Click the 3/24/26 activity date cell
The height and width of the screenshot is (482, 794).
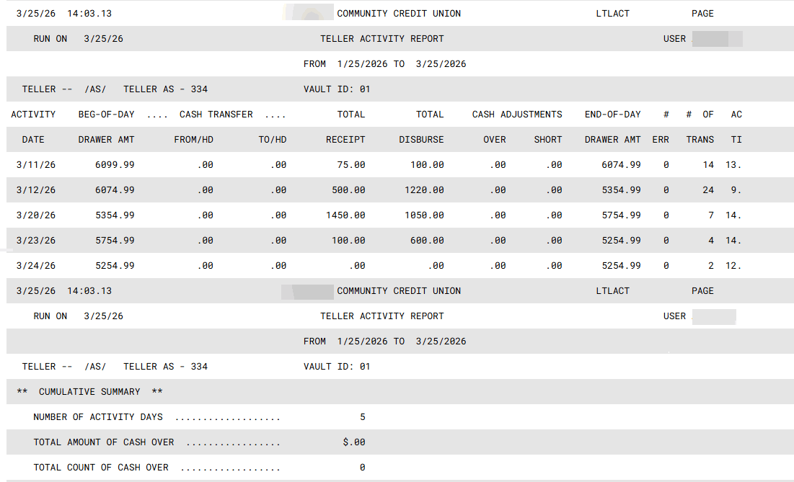click(36, 266)
